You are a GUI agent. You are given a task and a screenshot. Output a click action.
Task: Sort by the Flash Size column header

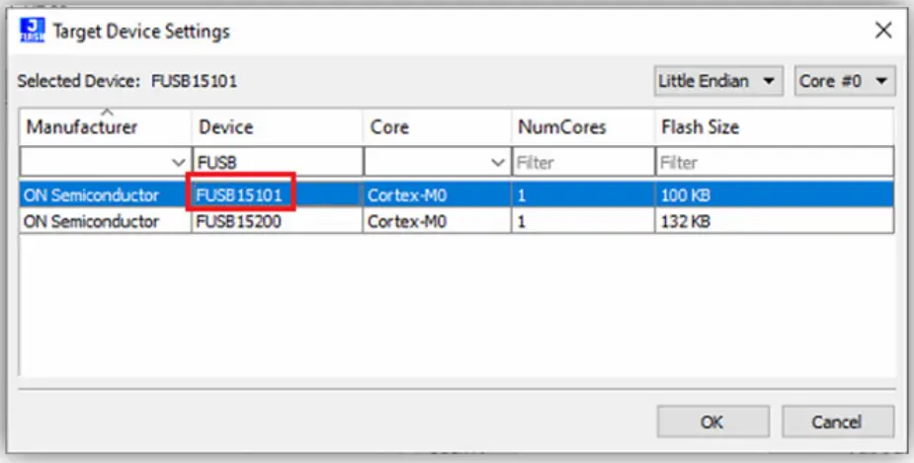point(775,127)
